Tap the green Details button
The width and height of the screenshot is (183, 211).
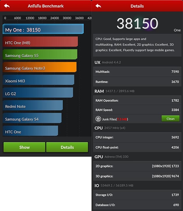67,147
